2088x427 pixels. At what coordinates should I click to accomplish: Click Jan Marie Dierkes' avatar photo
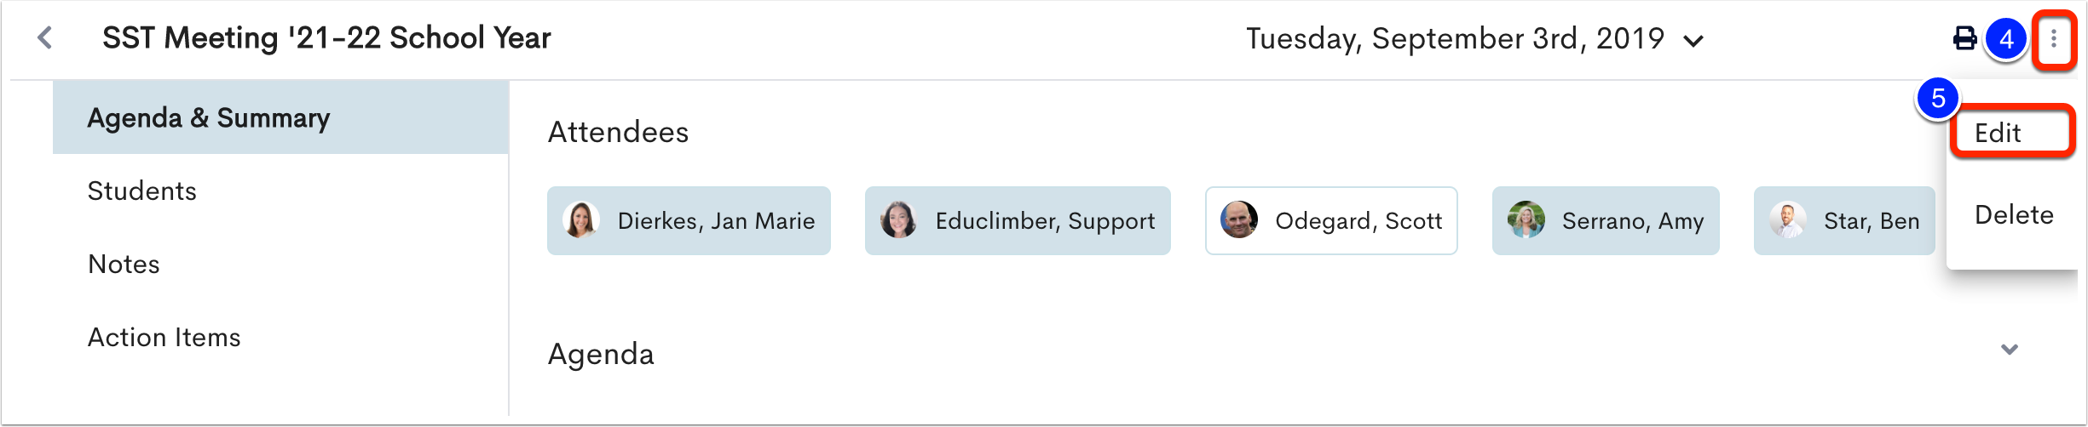click(x=581, y=220)
